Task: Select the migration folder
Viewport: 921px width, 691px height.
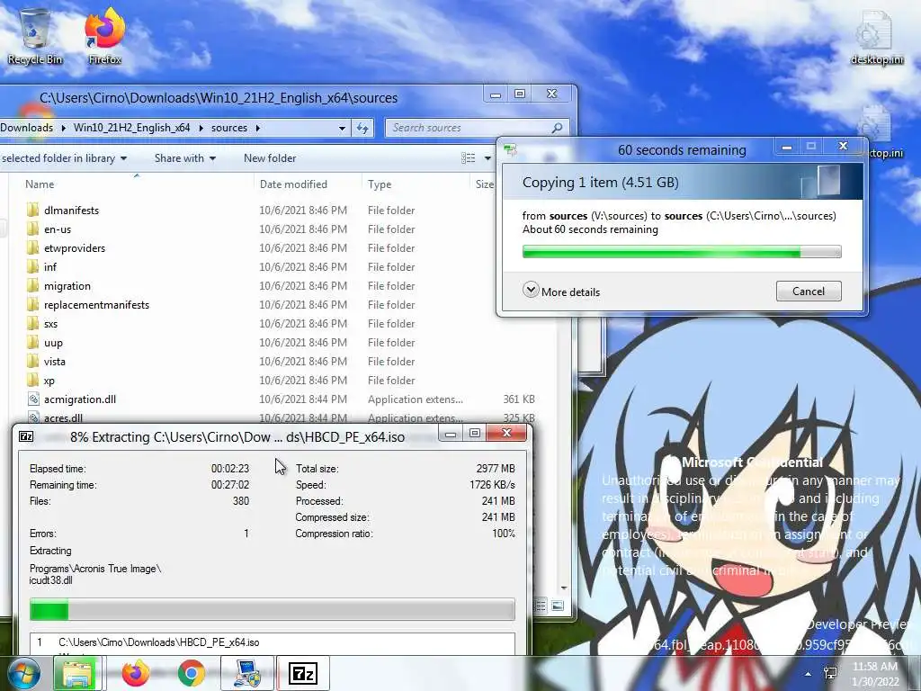Action: coord(67,286)
